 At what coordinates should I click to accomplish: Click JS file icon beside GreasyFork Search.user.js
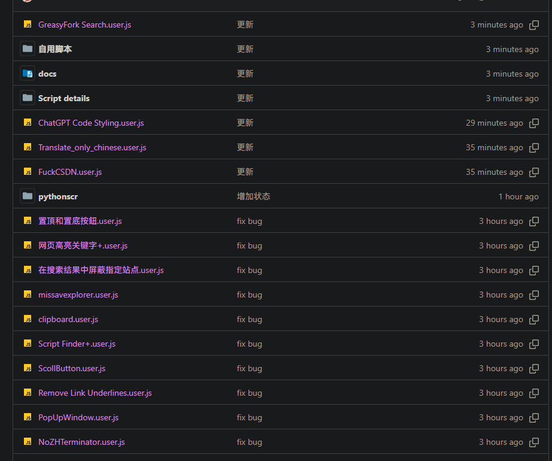click(x=28, y=25)
